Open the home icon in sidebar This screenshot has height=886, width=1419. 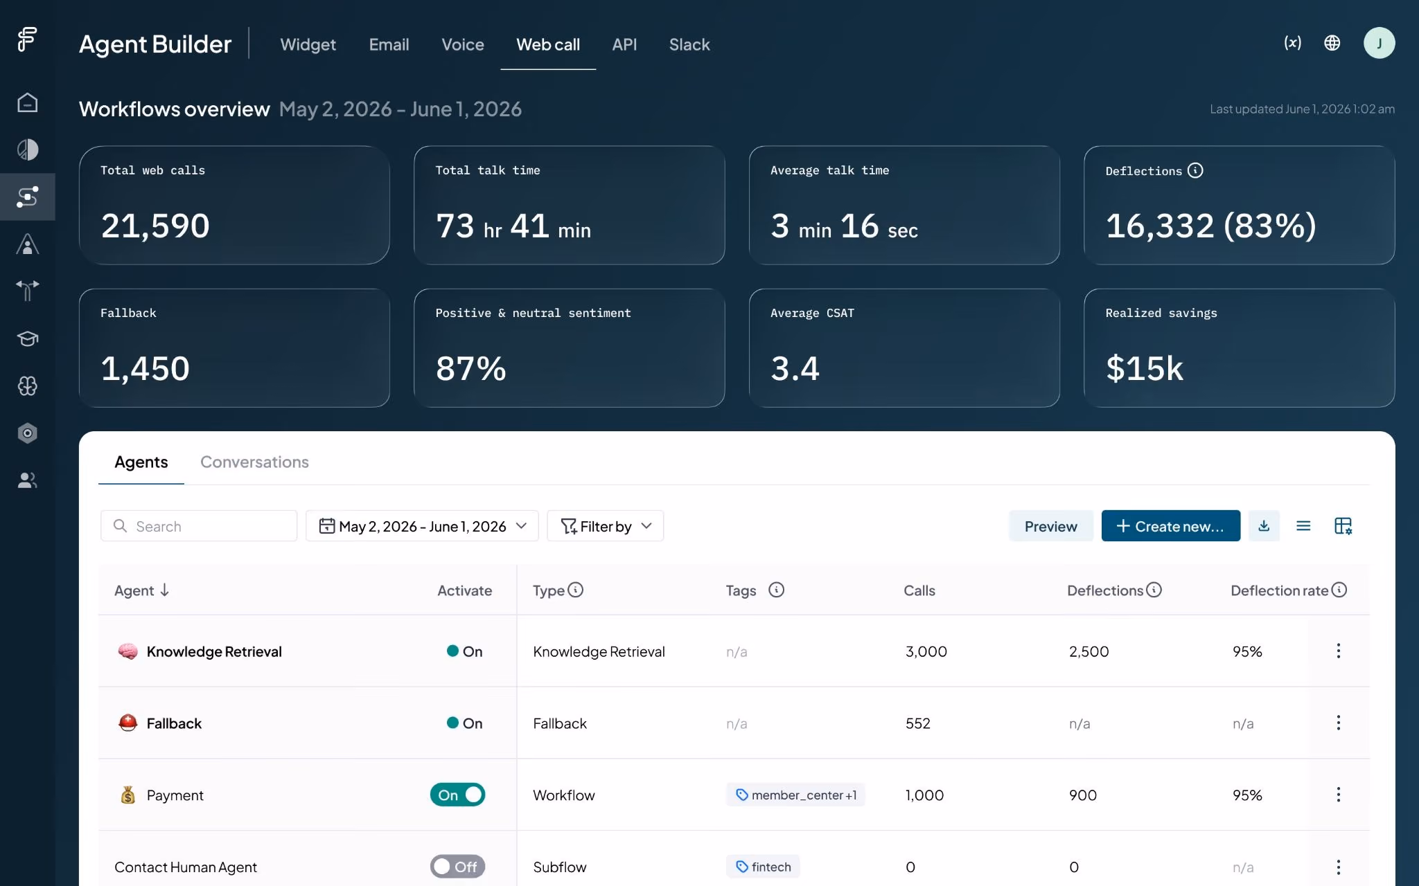27,102
